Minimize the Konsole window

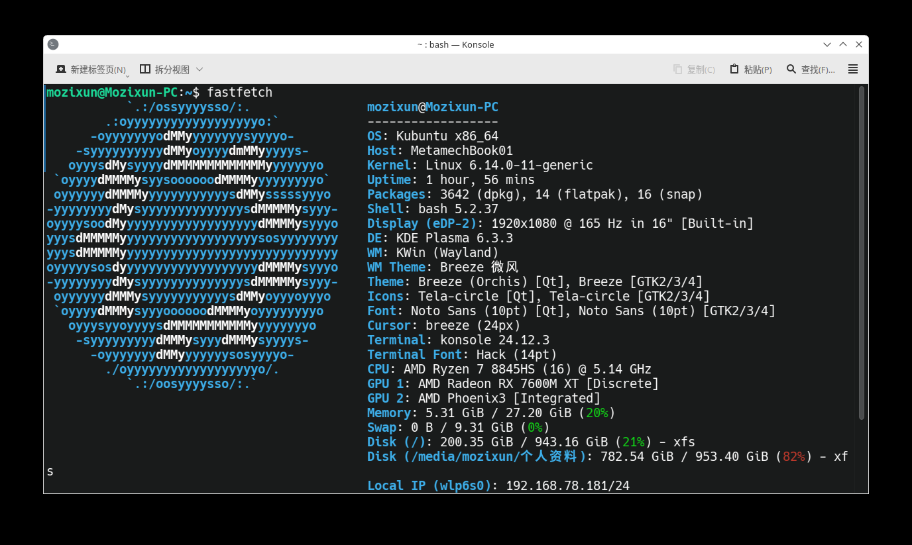pyautogui.click(x=827, y=44)
